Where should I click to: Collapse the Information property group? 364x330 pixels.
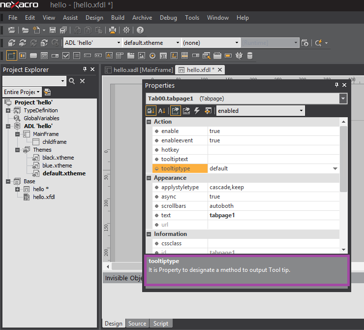tap(149, 234)
